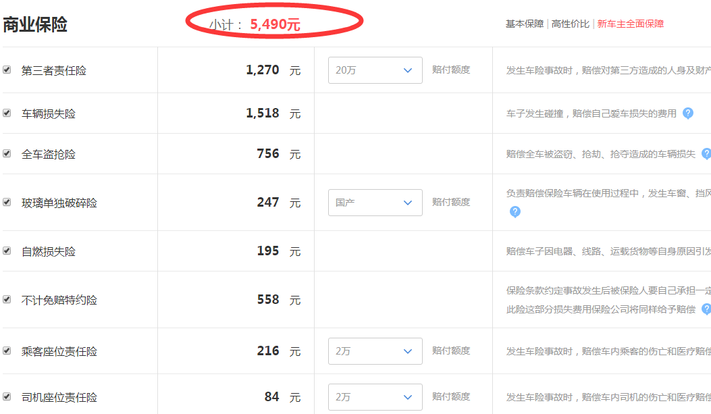
Task: Click the 216 price value
Action: point(268,351)
